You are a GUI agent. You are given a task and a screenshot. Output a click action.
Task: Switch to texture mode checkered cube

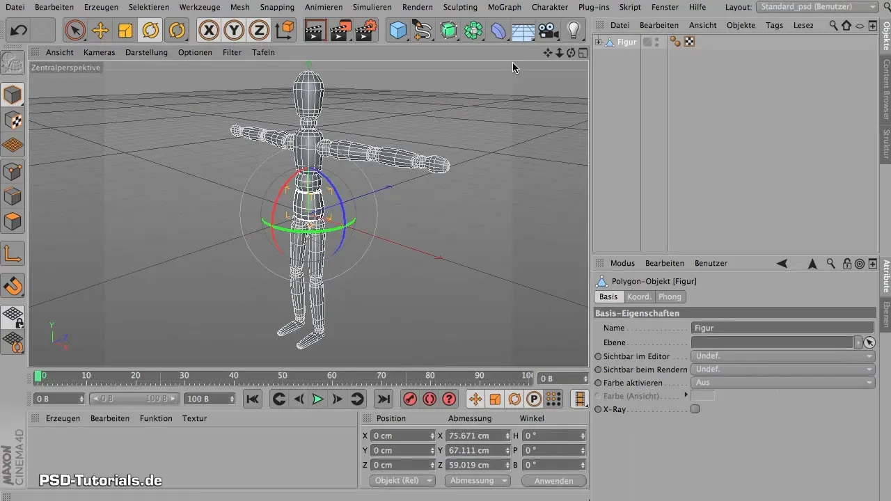point(13,120)
